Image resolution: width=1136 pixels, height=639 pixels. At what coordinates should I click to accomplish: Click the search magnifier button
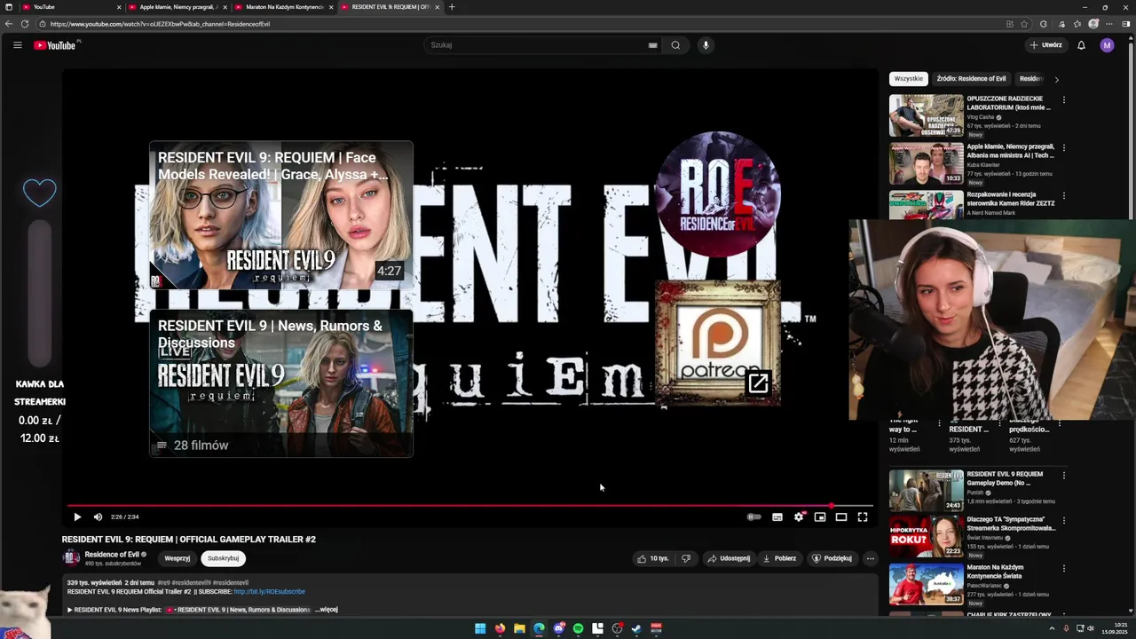click(x=675, y=45)
